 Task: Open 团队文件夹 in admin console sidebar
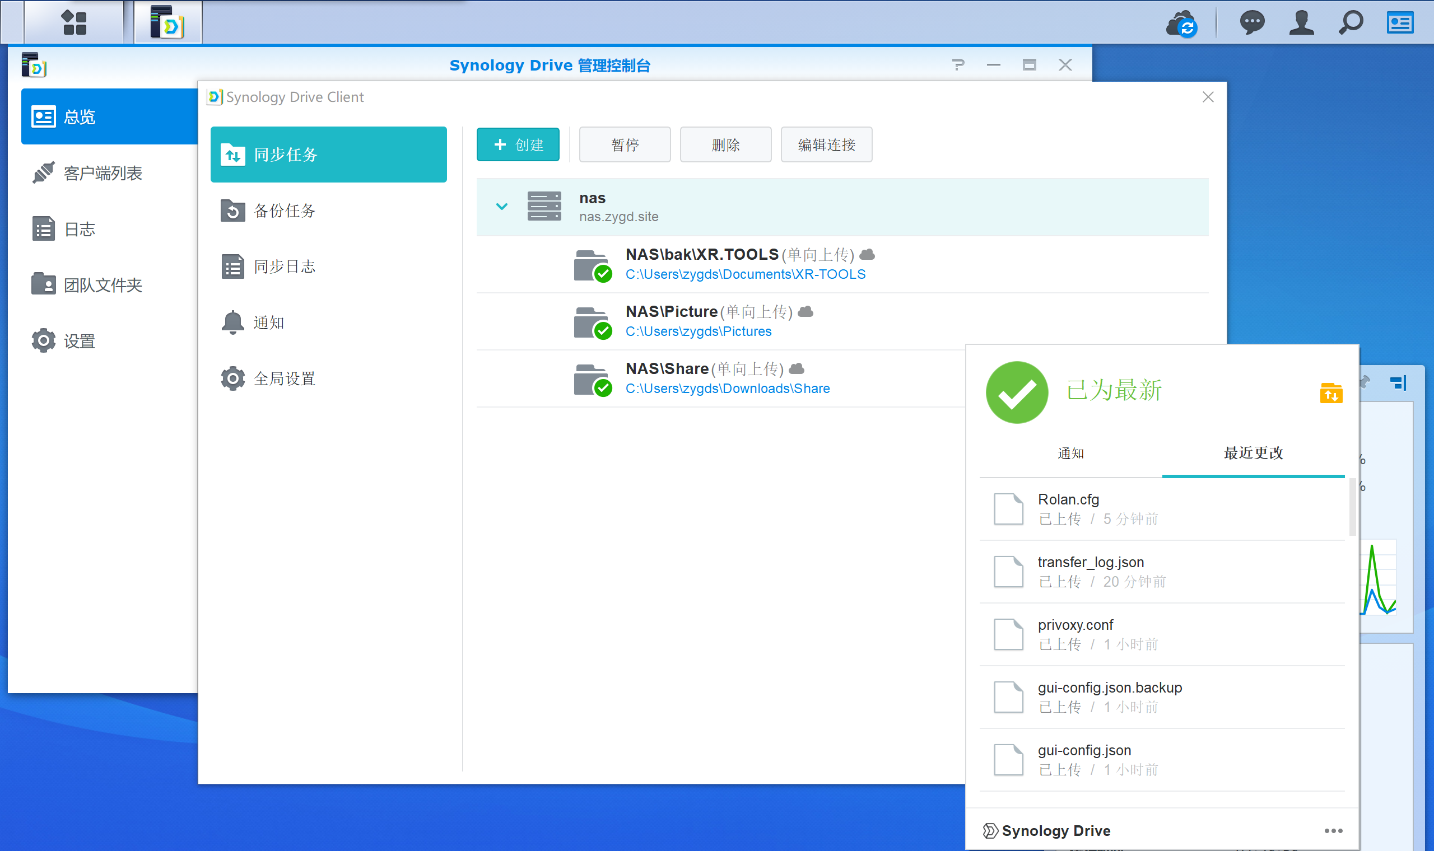pos(110,284)
